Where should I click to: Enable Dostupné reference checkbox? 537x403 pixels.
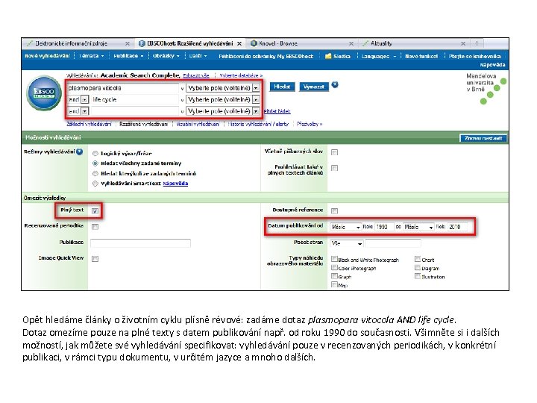[x=335, y=210]
